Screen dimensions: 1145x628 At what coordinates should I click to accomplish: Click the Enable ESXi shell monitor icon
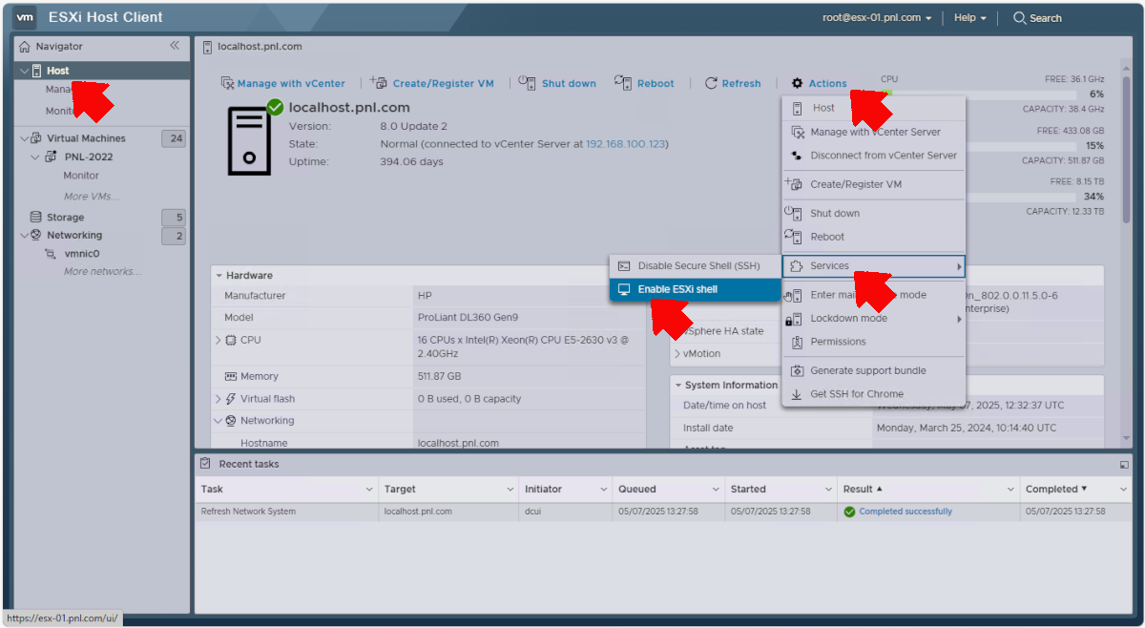click(624, 289)
